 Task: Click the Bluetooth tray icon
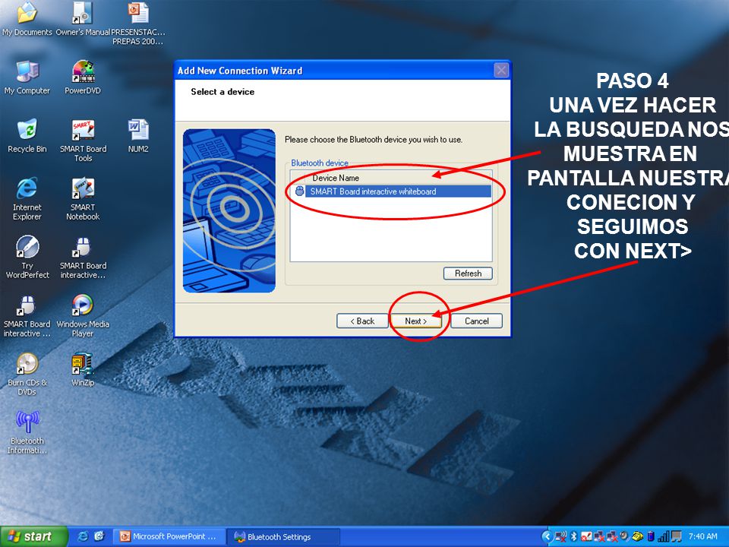pos(574,537)
